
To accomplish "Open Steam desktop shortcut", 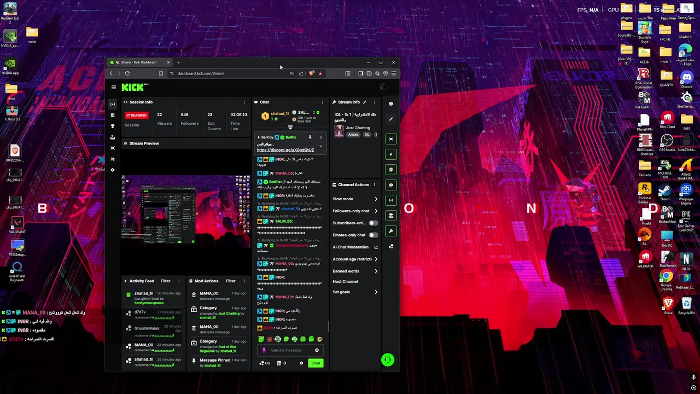I will tap(665, 193).
